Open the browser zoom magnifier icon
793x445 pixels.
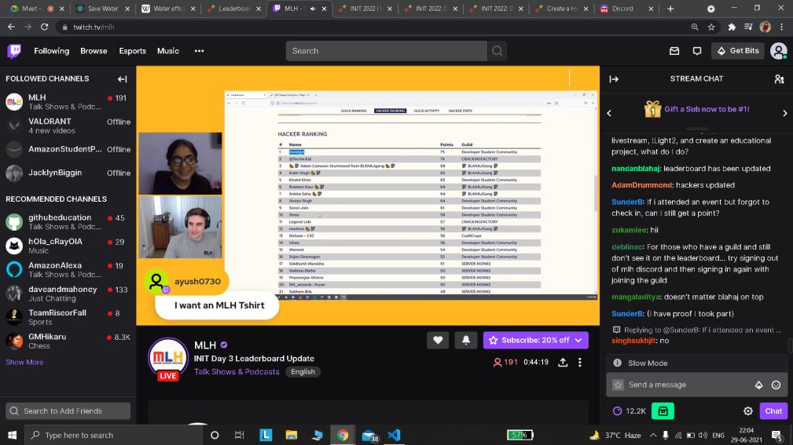[695, 27]
